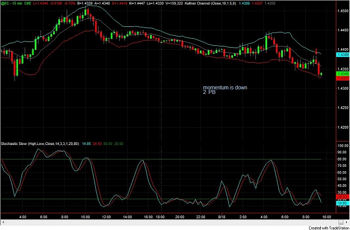Click the '100.00' stochastic axis label
Screen dimensions: 350x230
pos(343,145)
